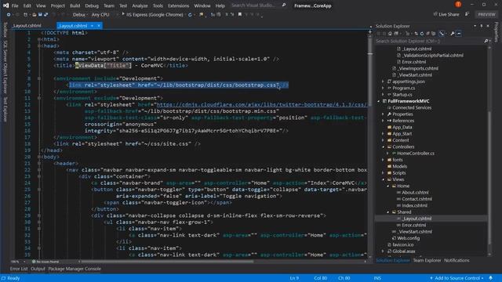
Task: Open the Package Manager Console tab
Action: (75, 269)
